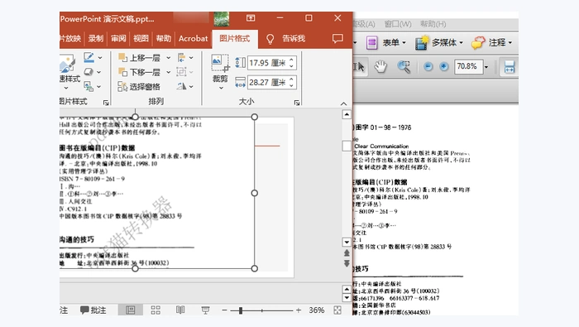Click the 裁剪 crop tool icon
Image resolution: width=579 pixels, height=327 pixels.
click(221, 63)
